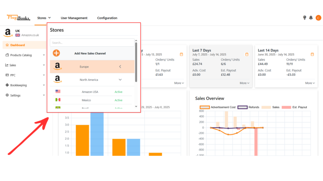Click the Sales Overview heading
Image resolution: width=323 pixels, height=181 pixels.
coord(209,98)
